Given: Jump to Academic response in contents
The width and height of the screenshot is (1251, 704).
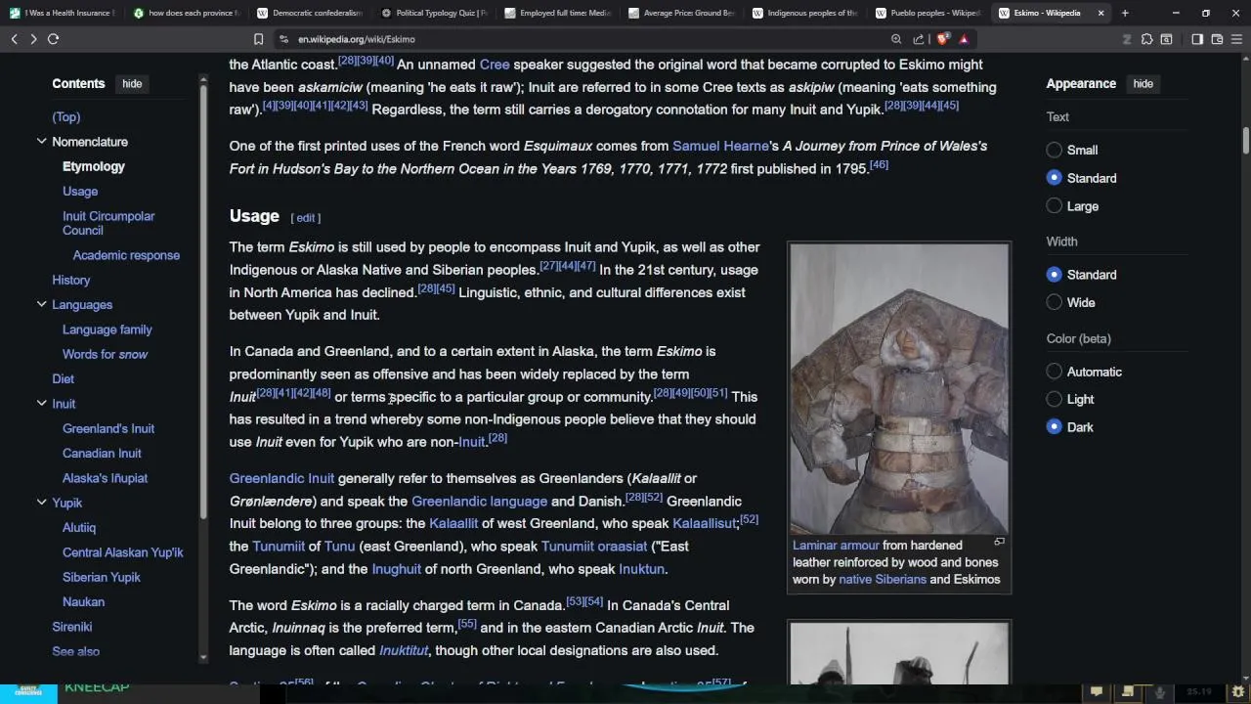Looking at the screenshot, I should click(126, 255).
